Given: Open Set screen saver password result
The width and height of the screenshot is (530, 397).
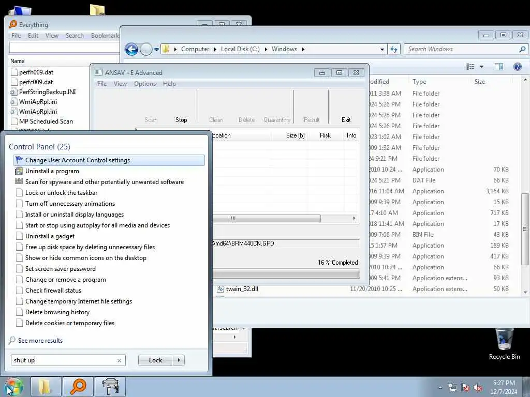Looking at the screenshot, I should 60,269.
